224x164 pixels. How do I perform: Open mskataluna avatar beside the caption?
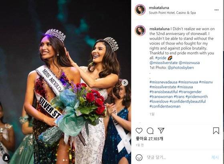point(140,30)
